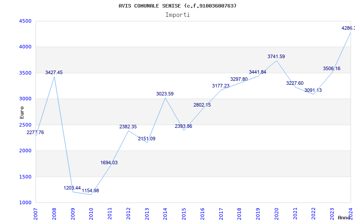Image resolution: width=355 pixels, height=222 pixels.
Task: Click the data value 3297.80
Action: pyautogui.click(x=239, y=79)
